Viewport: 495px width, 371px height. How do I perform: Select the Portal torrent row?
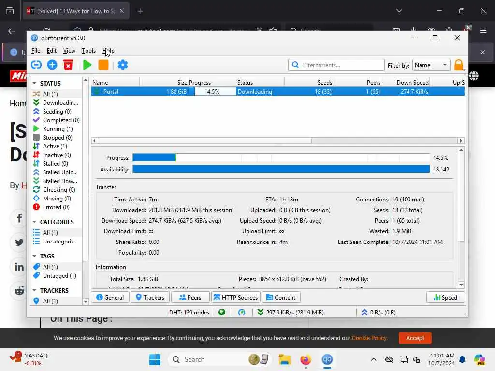[x=278, y=92]
